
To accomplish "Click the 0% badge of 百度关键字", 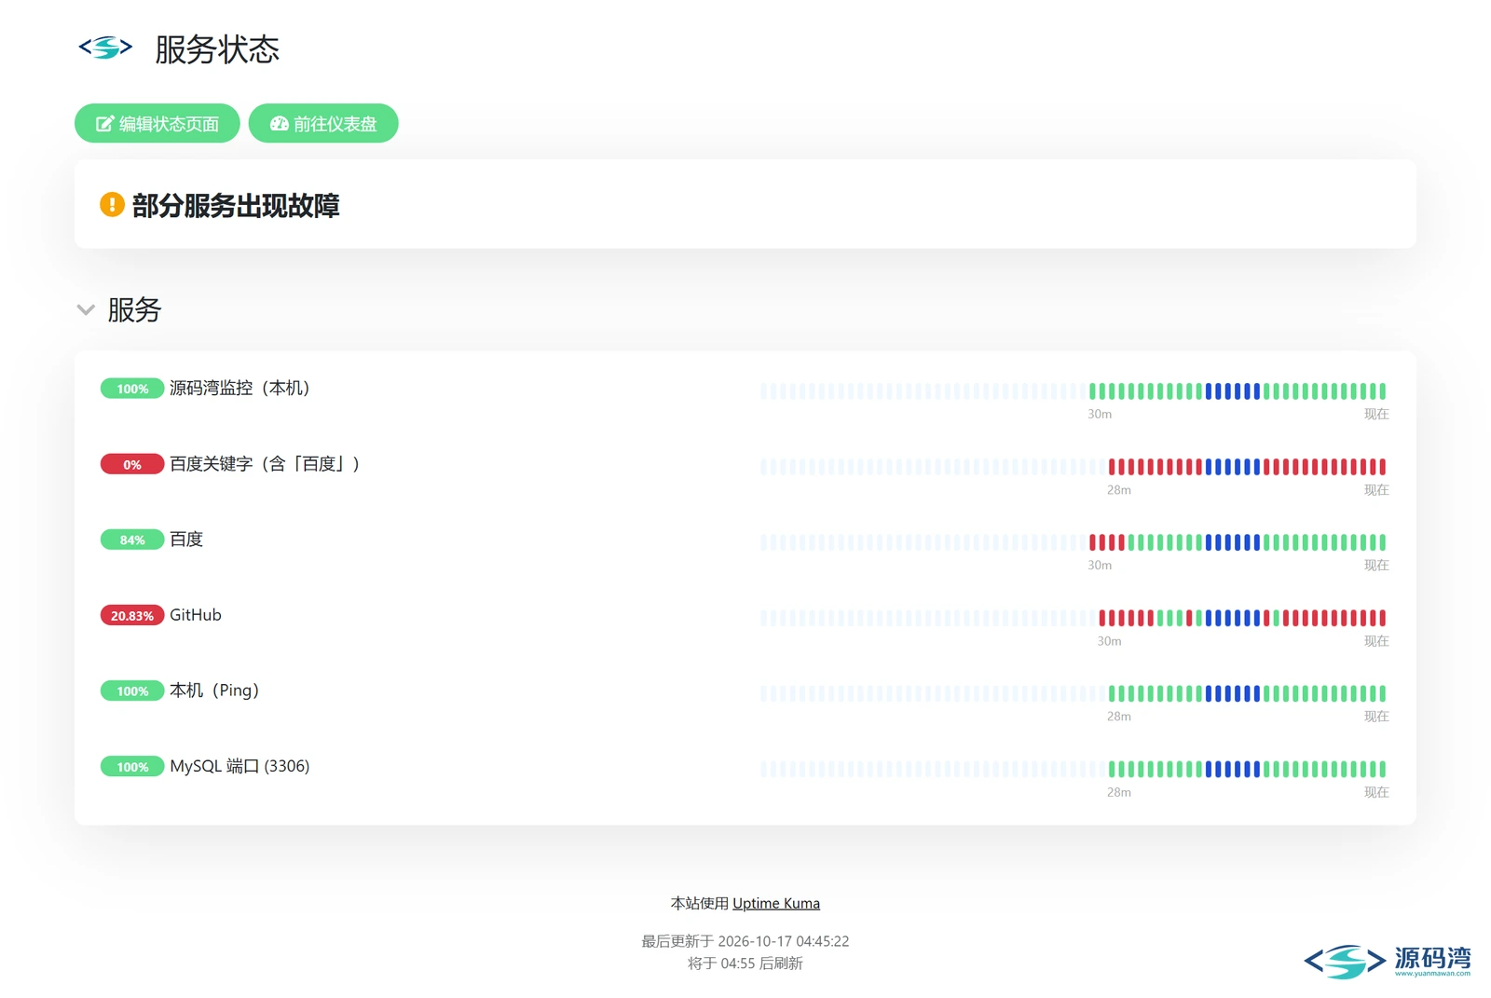I will tap(132, 464).
